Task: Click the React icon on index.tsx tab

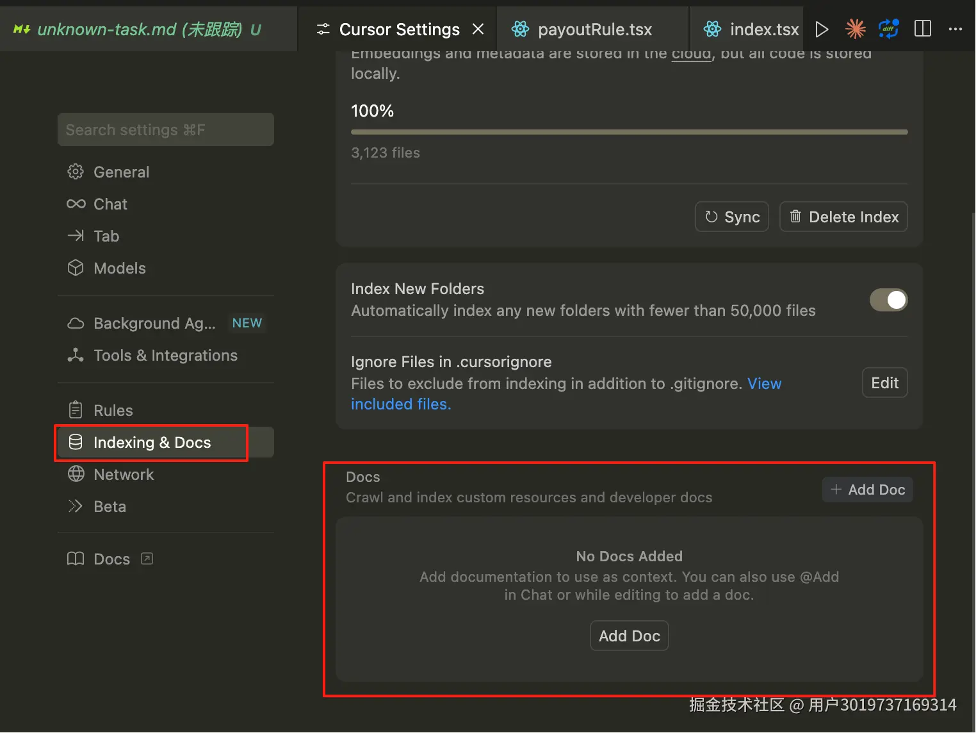Action: (x=712, y=29)
